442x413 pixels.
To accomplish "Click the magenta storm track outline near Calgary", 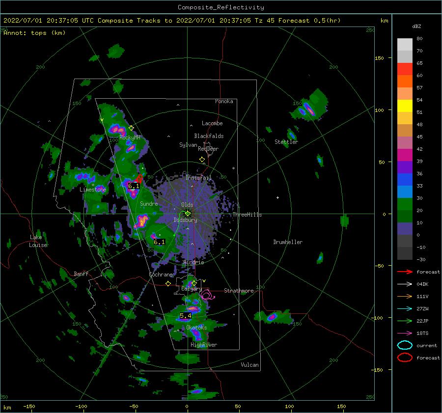I will pos(207,295).
